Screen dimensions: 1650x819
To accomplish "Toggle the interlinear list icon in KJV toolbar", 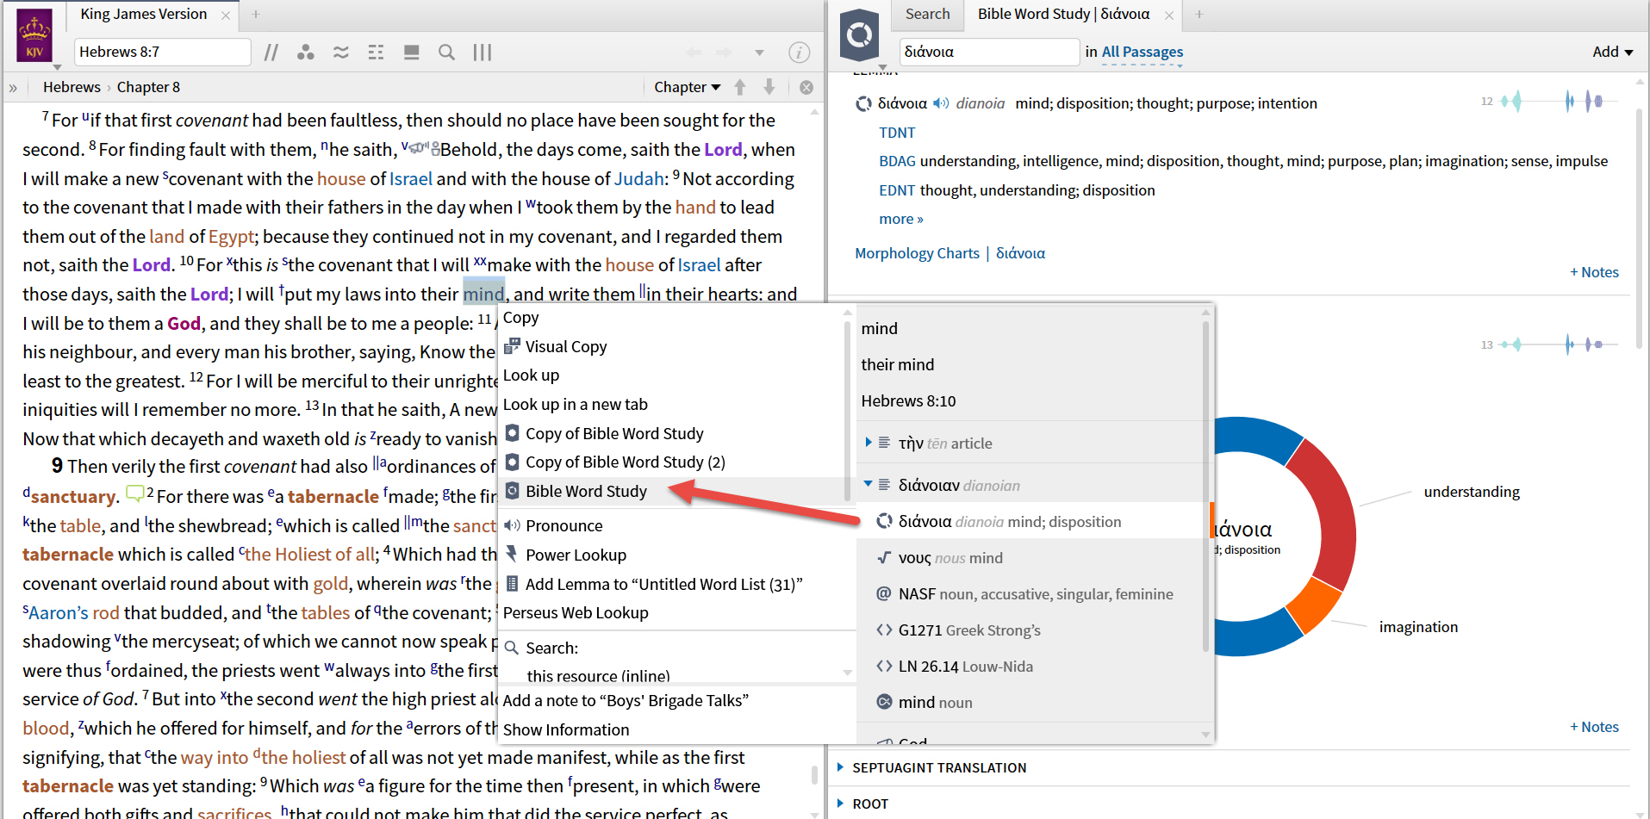I will click(x=376, y=53).
